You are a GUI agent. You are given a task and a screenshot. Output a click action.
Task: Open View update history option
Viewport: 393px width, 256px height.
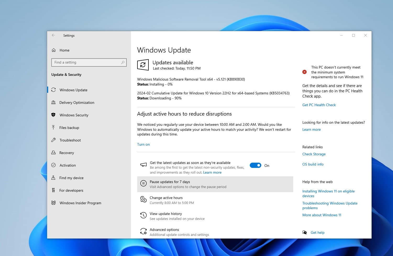pos(215,216)
